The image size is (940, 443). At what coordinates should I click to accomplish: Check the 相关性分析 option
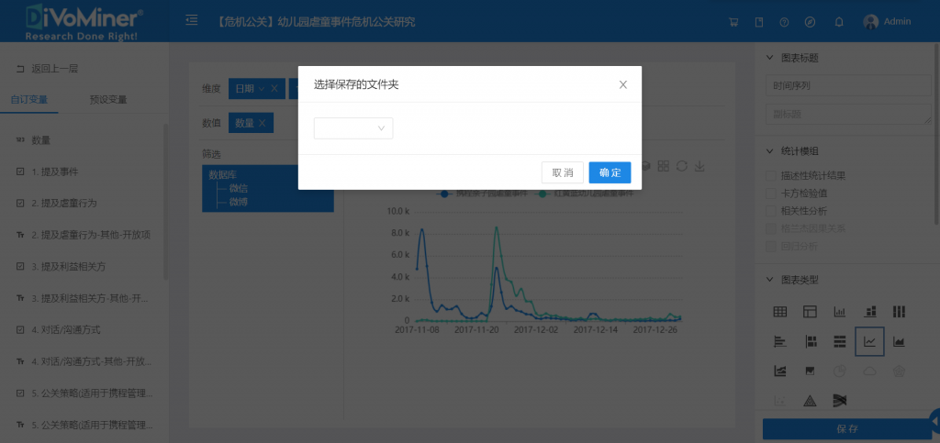(771, 210)
